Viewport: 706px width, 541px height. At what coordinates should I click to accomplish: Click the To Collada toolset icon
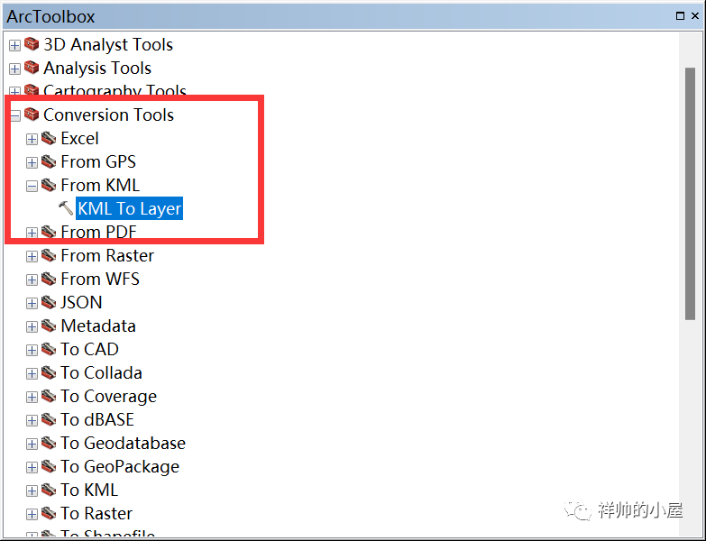[x=49, y=372]
